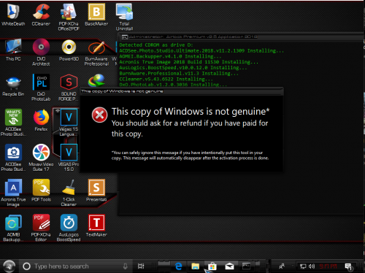Image resolution: width=365 pixels, height=273 pixels.
Task: Launch AusLogics BoostSpeed shortcut
Action: [69, 228]
